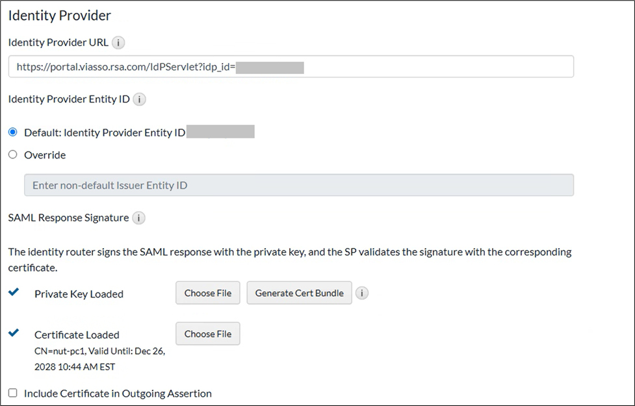
Task: Enable Include Certificate in Outgoing Assertion
Action: [x=11, y=394]
